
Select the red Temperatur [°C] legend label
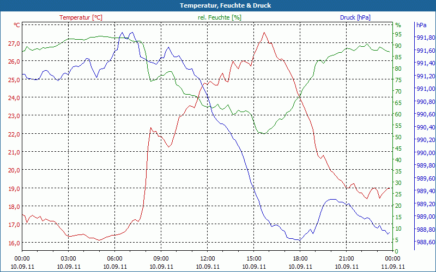pyautogui.click(x=81, y=17)
